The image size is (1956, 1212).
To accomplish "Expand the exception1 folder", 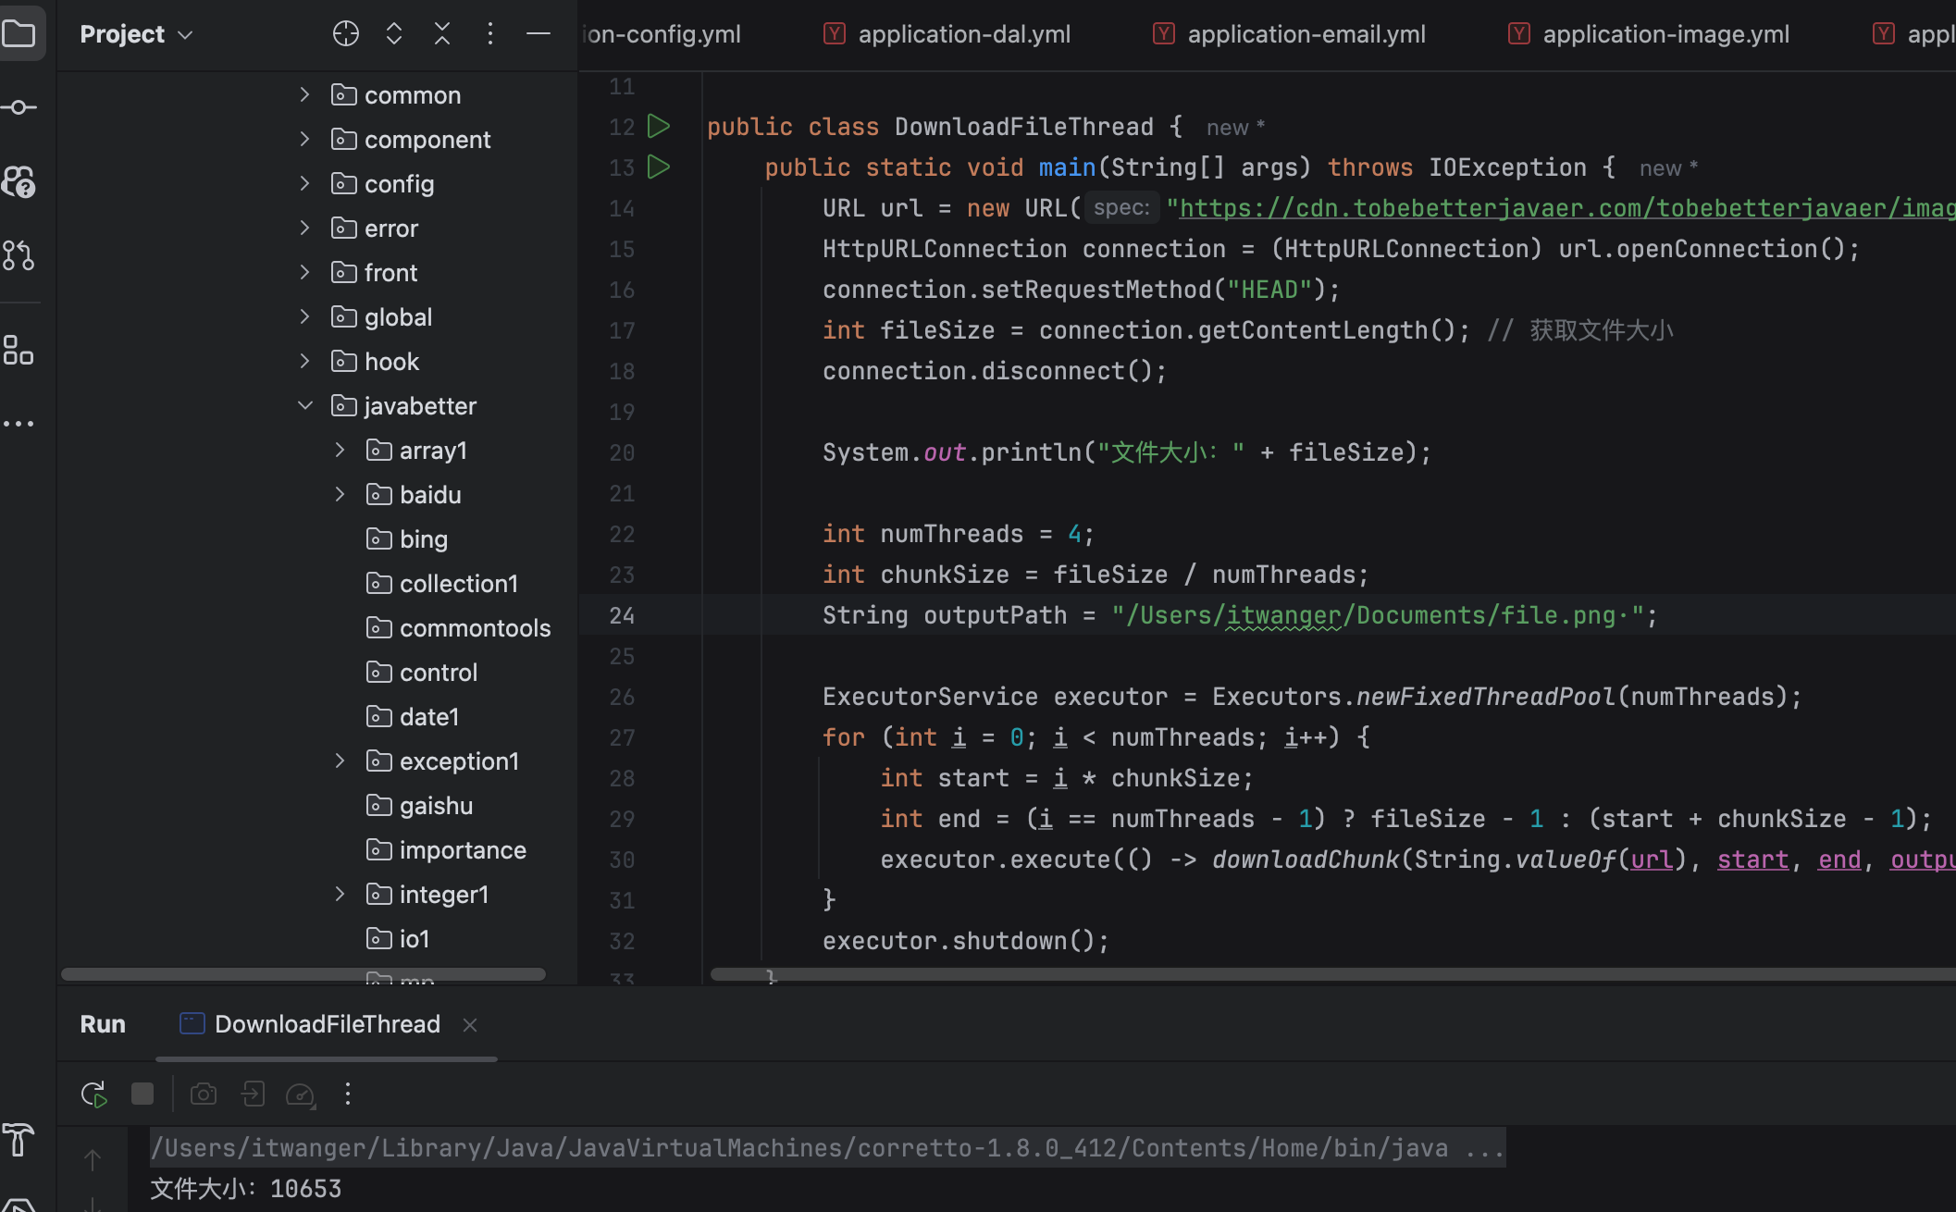I will point(340,761).
